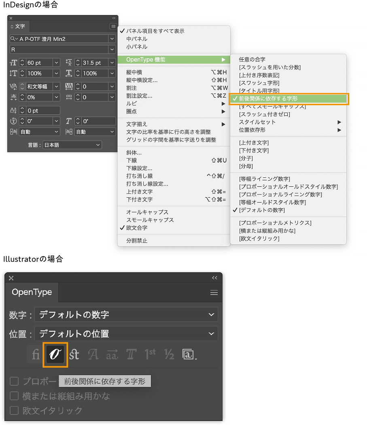Select [等幅ライニング数字] submenu item
The height and width of the screenshot is (425, 367).
[x=289, y=179]
